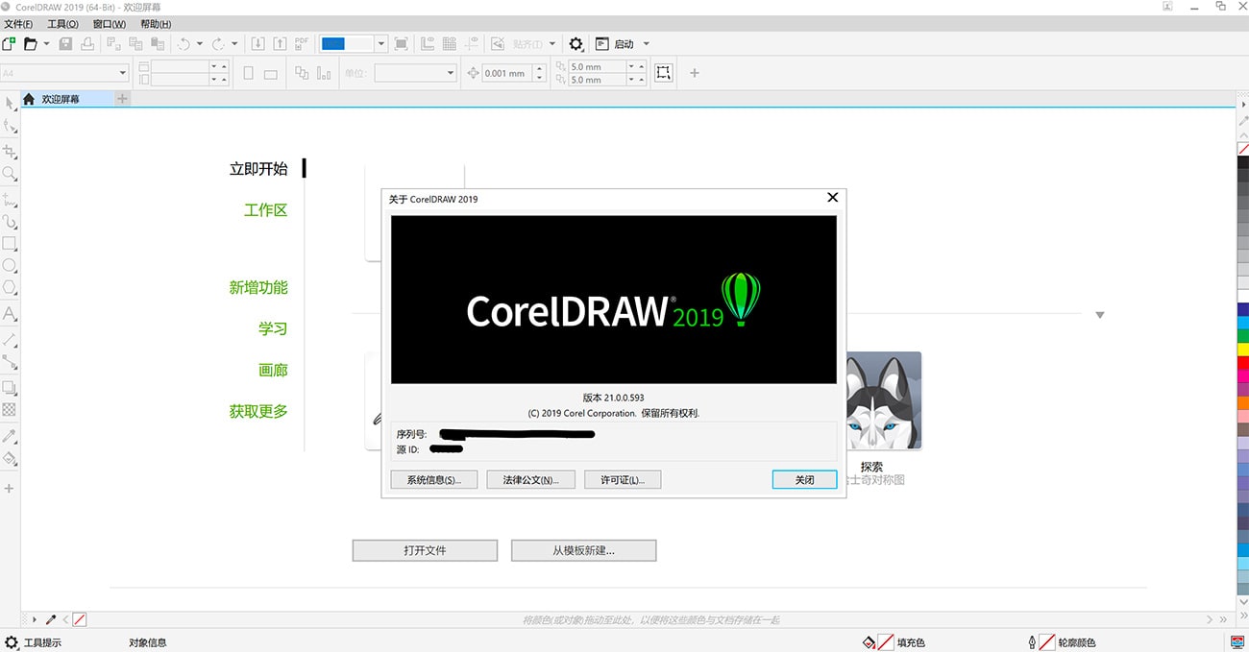Select the Text tool
Viewport: 1249px width, 652px height.
click(x=10, y=314)
